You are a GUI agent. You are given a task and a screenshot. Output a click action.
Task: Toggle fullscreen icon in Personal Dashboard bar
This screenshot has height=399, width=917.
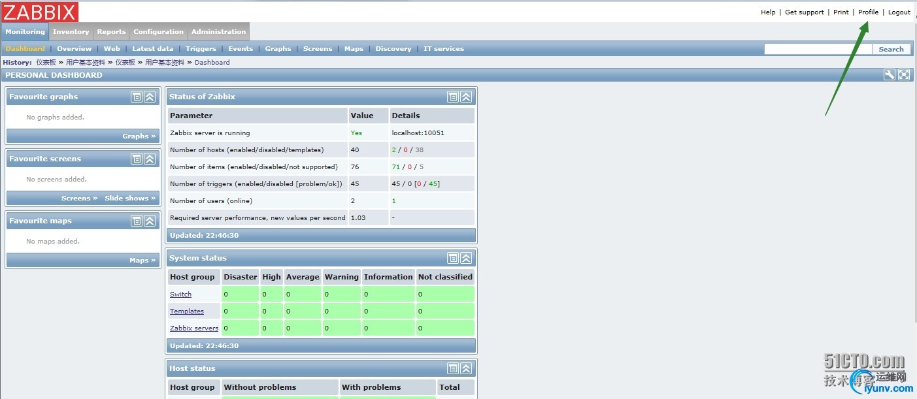click(x=904, y=74)
